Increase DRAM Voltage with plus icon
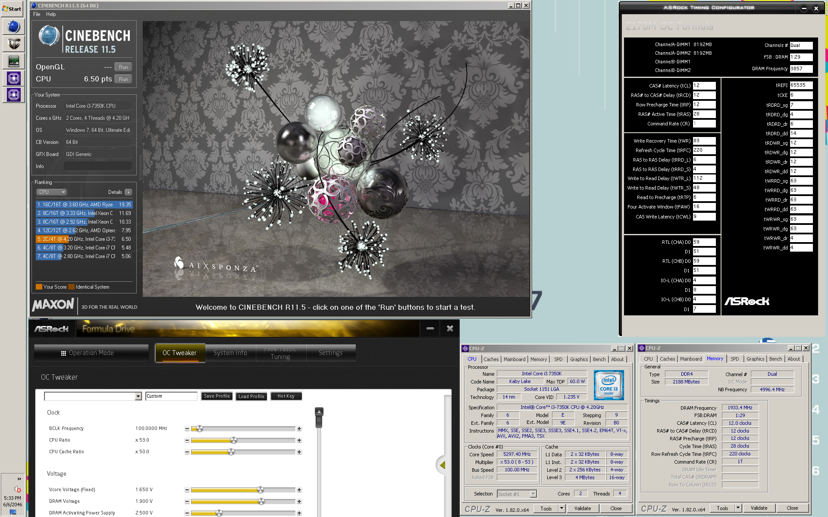 click(299, 501)
